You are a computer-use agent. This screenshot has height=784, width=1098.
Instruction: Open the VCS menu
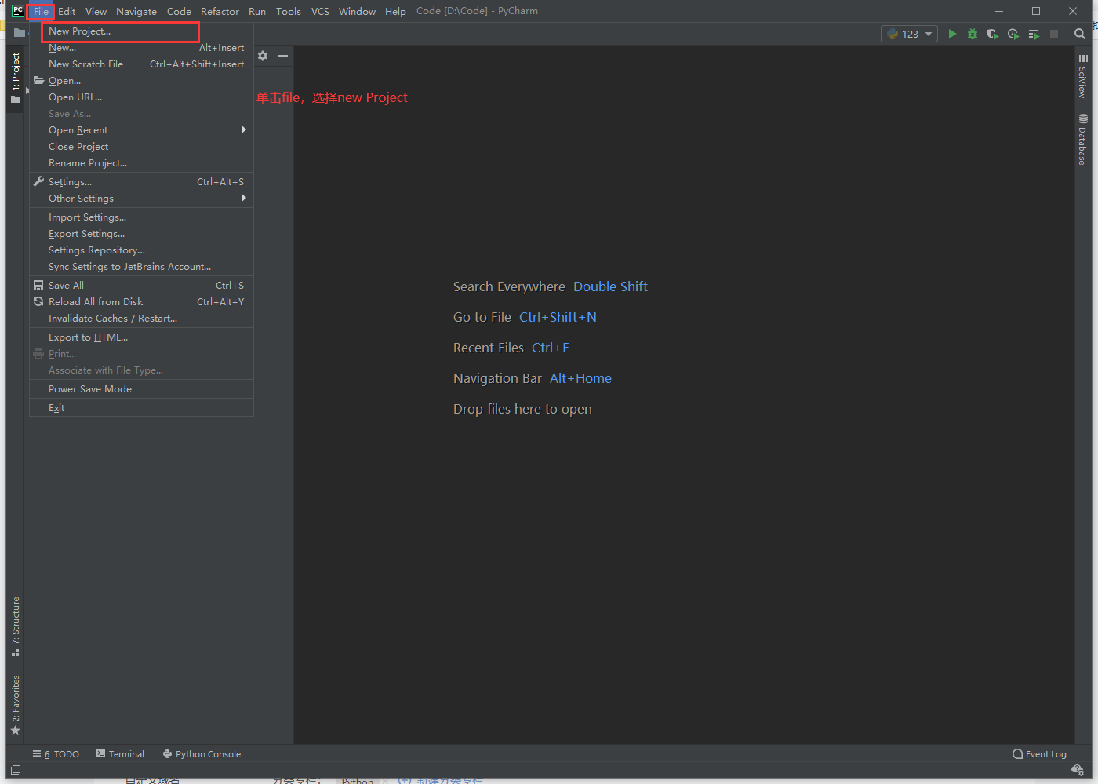(320, 12)
